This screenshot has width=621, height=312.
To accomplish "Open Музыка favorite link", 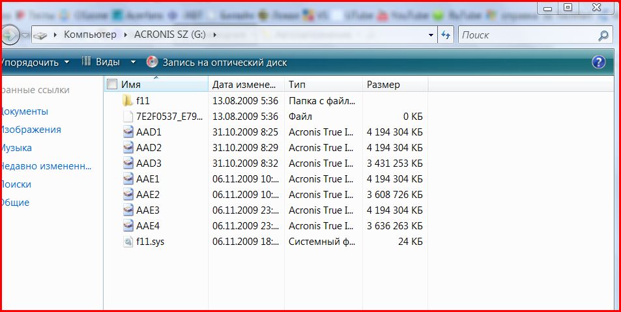I will pos(16,148).
